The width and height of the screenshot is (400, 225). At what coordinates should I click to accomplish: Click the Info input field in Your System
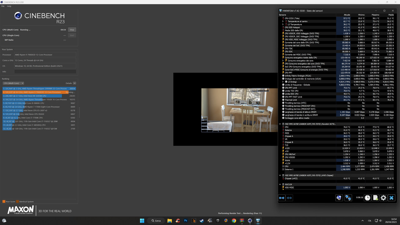(x=45, y=72)
